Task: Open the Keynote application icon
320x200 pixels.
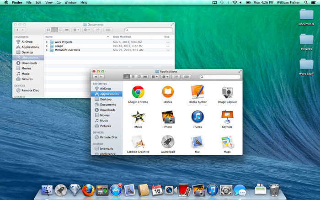Action: tap(227, 117)
